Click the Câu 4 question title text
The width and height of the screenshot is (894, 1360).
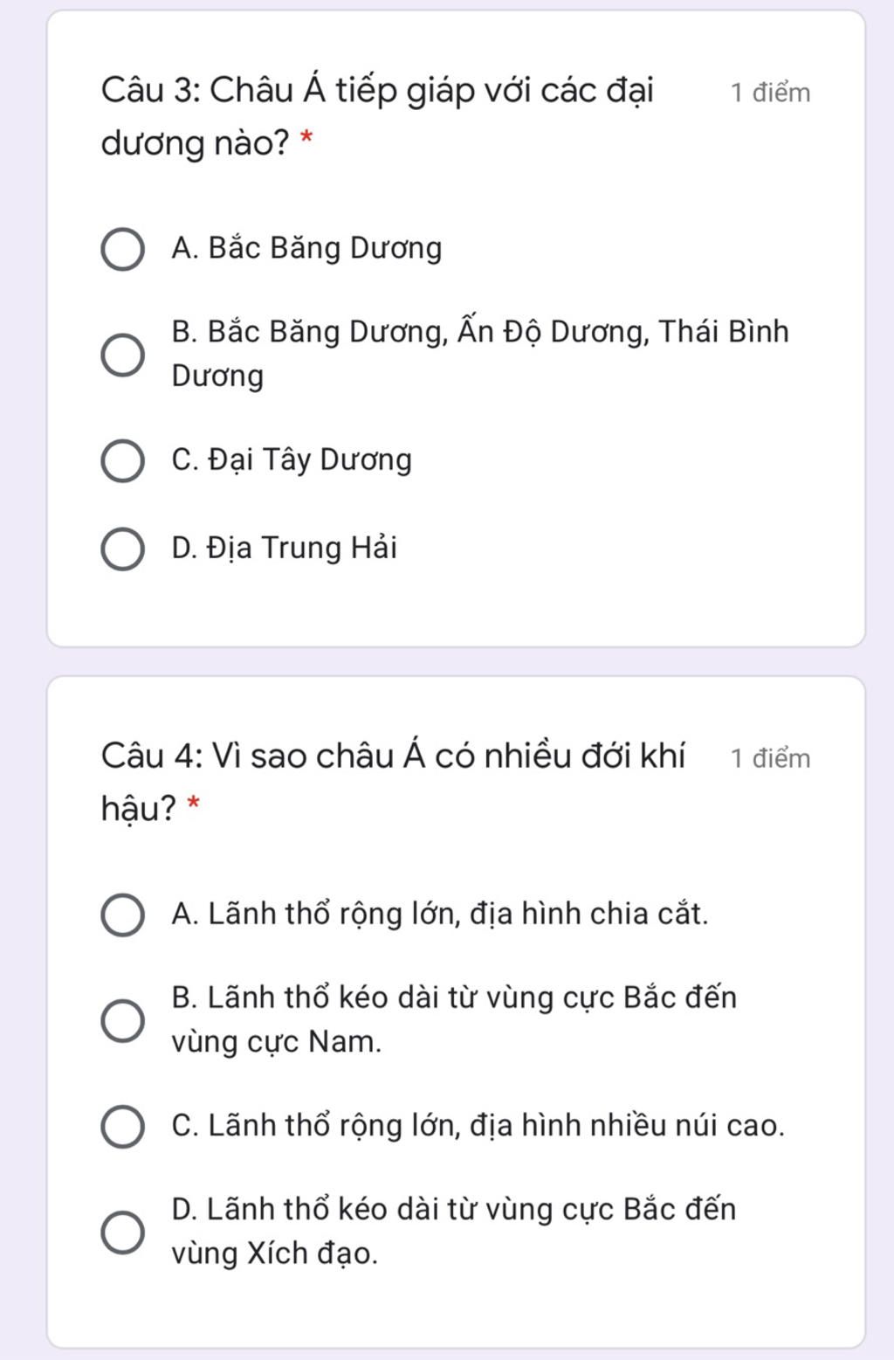click(393, 782)
